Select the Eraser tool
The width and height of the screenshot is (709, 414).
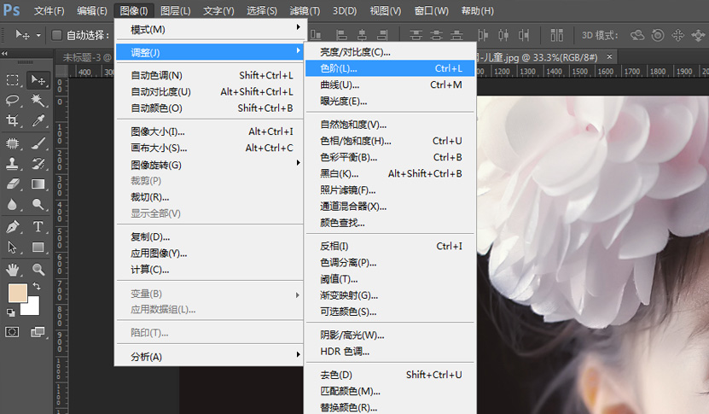(x=12, y=184)
